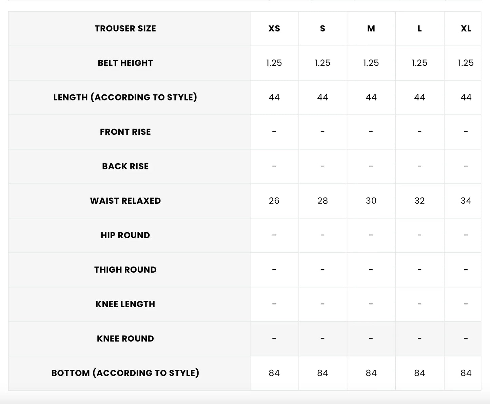Click waist relaxed value 26 for XS
This screenshot has height=404, width=490.
coord(274,201)
